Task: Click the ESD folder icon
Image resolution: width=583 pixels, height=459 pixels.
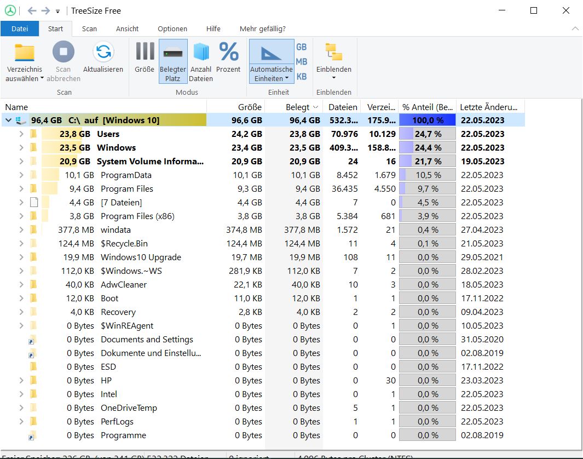Action: [x=33, y=367]
